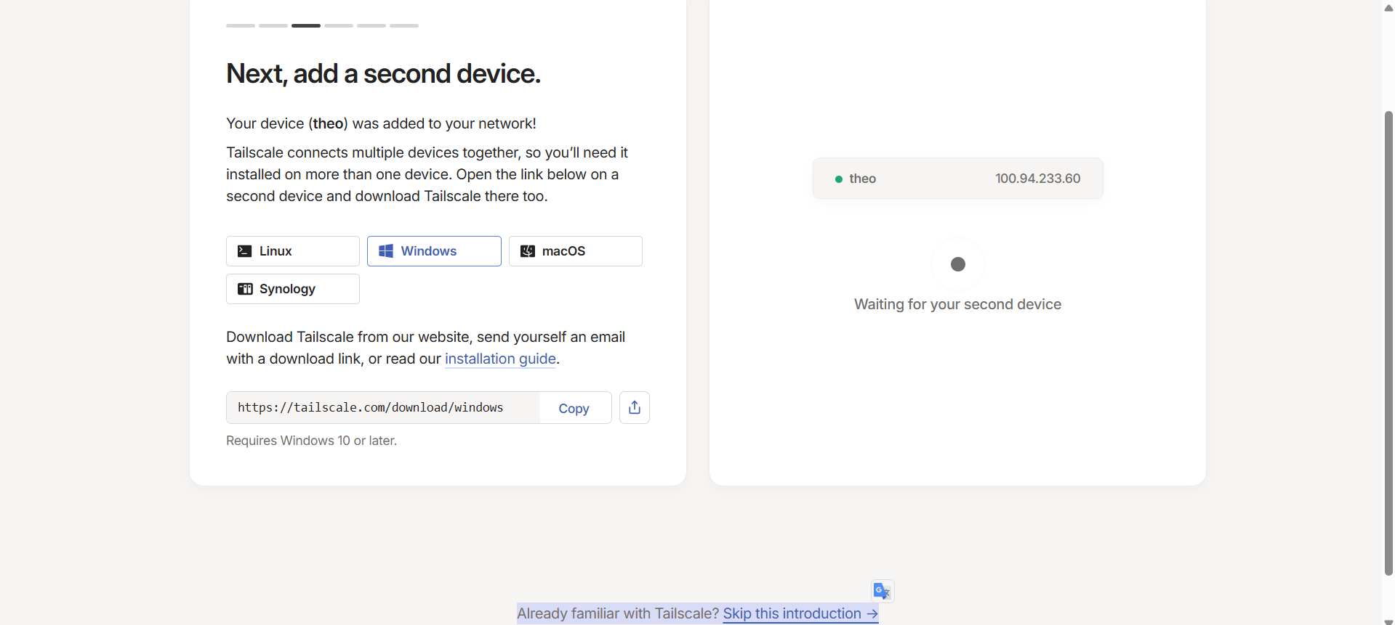The height and width of the screenshot is (625, 1395).
Task: Click the gray waiting indicator circle
Action: coord(957,264)
